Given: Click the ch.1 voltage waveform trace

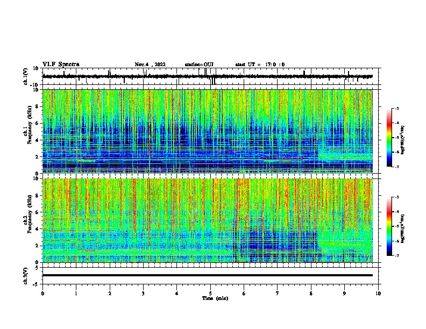Looking at the screenshot, I should coord(208,76).
